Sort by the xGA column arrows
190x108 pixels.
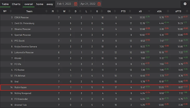(168, 11)
